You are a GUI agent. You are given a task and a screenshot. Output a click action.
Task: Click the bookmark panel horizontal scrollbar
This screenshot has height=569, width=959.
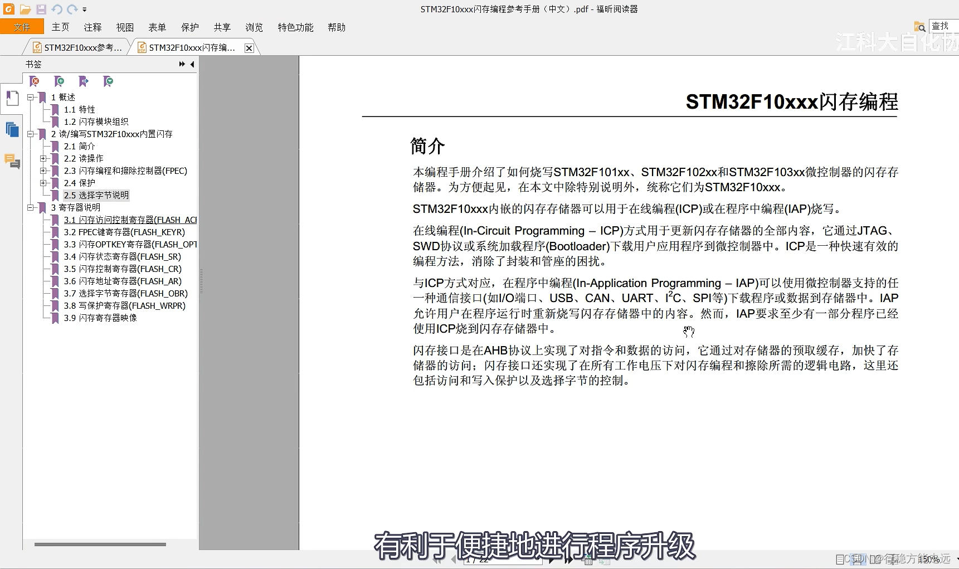100,544
